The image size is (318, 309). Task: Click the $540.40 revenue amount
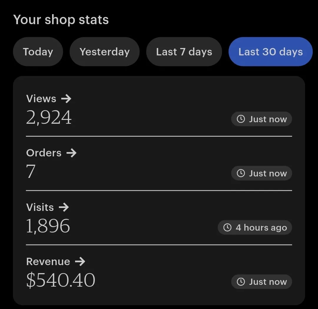pos(61,280)
